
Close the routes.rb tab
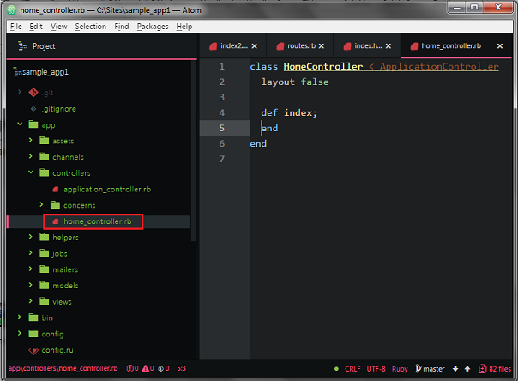pos(322,46)
